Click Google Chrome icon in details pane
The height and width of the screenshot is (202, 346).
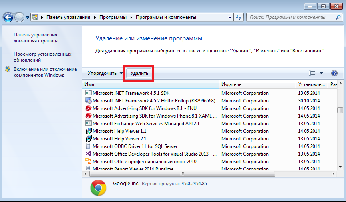coord(98,188)
